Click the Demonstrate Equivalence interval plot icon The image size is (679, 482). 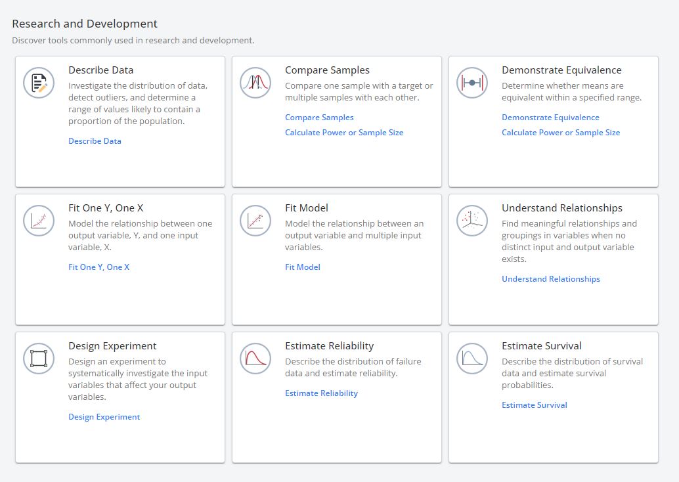click(x=472, y=83)
